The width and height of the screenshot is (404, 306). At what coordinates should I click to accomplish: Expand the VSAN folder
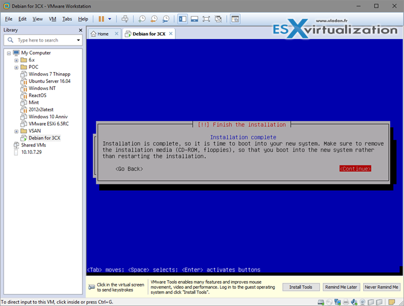pos(16,131)
